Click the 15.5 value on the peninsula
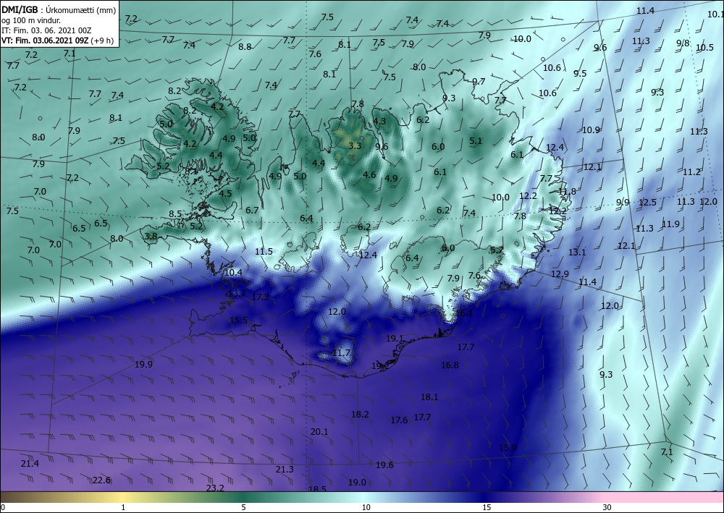 point(238,320)
